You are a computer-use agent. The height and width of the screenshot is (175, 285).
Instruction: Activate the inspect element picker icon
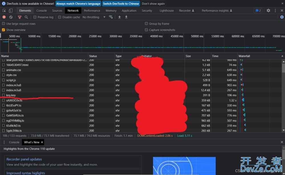coord(4,11)
